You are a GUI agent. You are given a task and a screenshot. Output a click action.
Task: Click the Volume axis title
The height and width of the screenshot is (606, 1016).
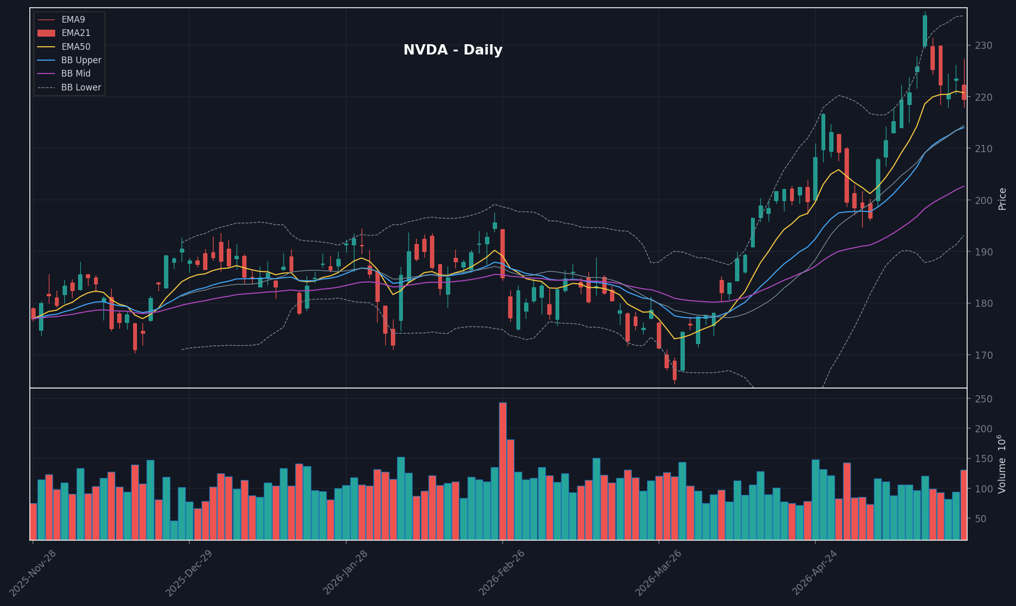(1002, 464)
